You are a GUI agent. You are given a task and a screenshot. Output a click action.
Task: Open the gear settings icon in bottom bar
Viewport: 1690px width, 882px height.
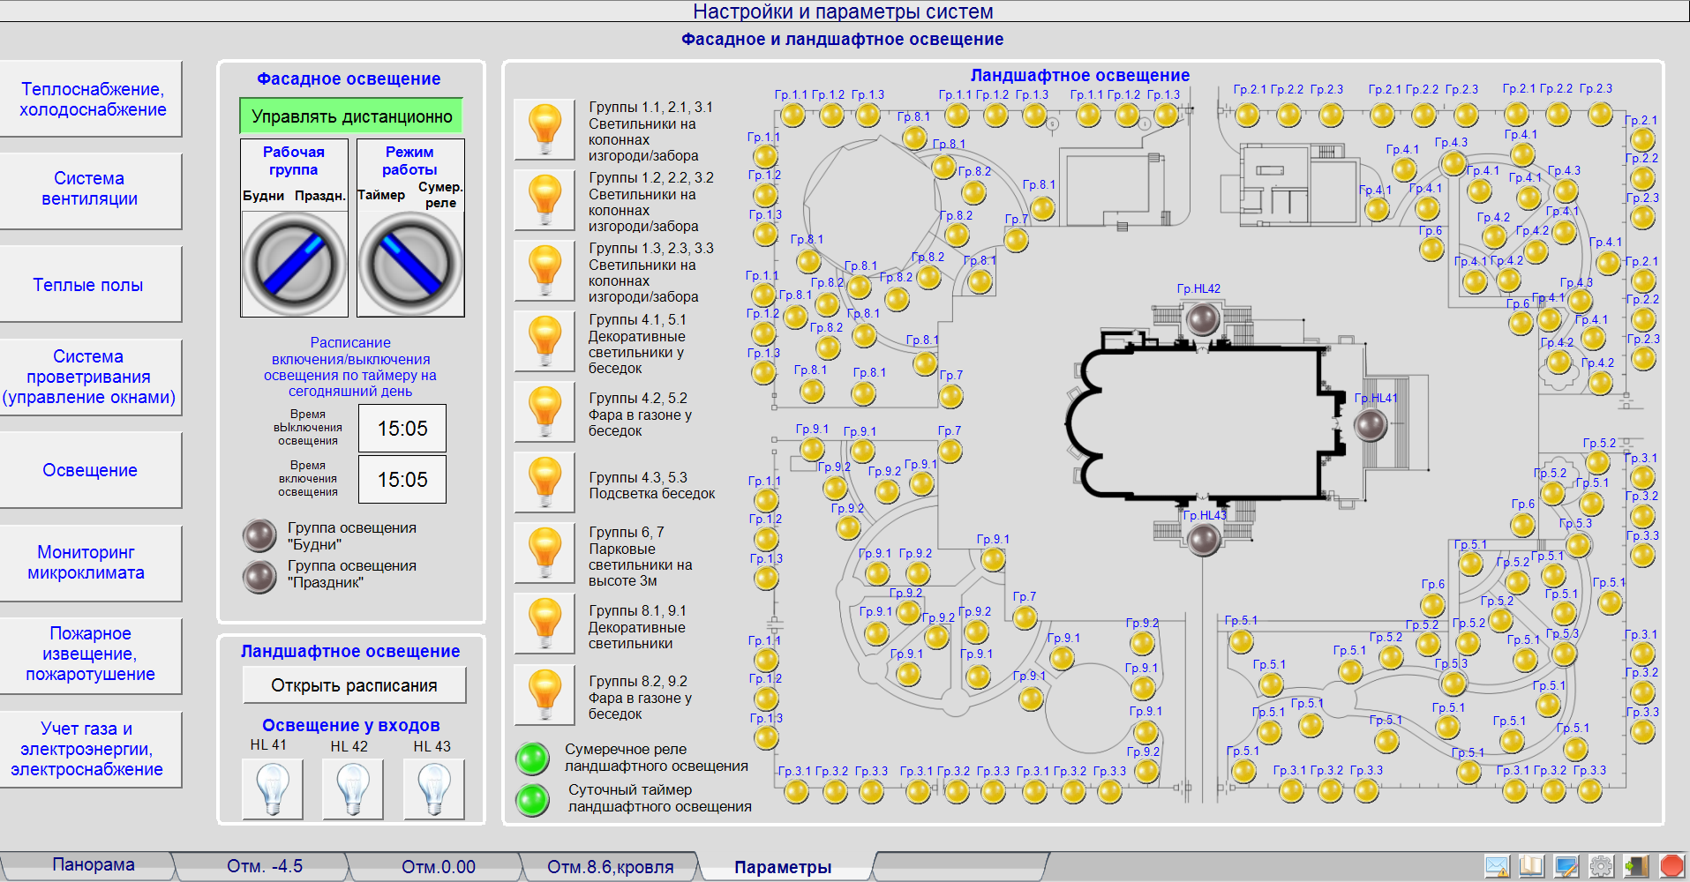point(1601,866)
